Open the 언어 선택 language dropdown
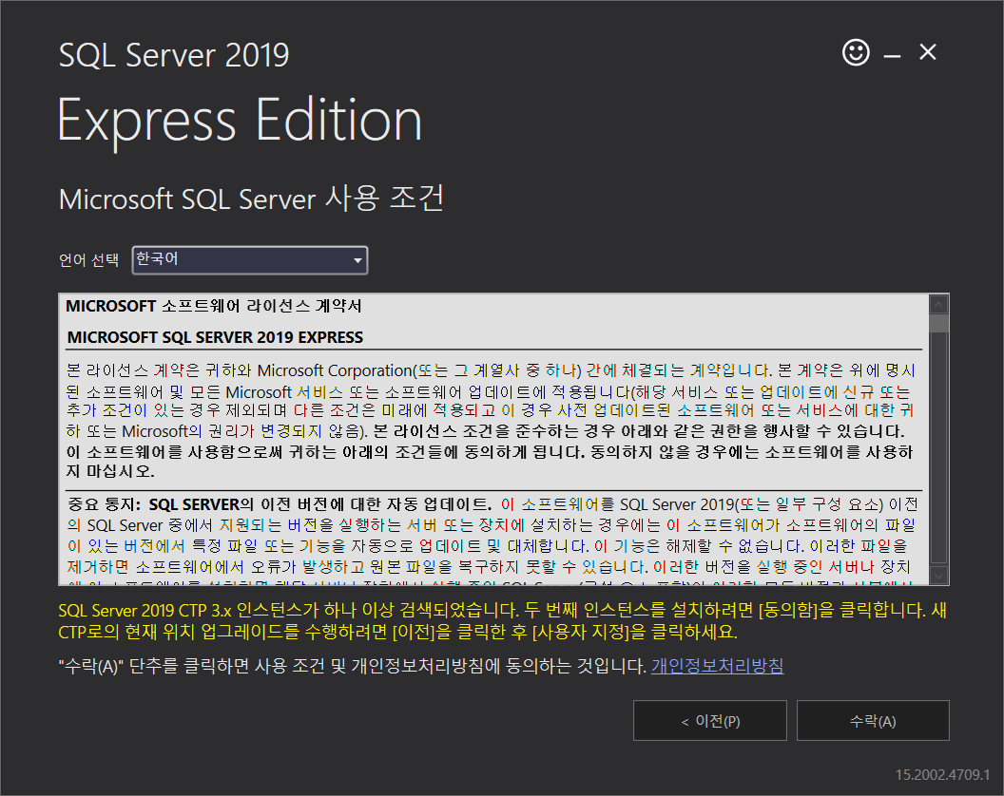Screen dimensions: 1004x796 coord(250,259)
